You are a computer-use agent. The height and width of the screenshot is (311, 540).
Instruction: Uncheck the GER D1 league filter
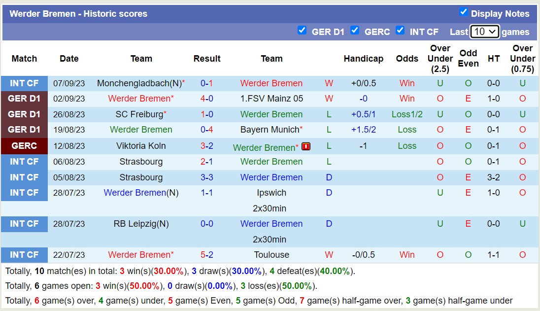click(x=302, y=31)
